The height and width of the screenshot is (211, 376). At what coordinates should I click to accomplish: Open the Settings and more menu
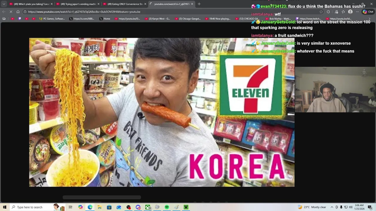click(x=357, y=12)
